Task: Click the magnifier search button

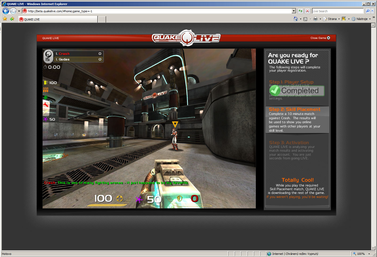Action: click(x=368, y=11)
